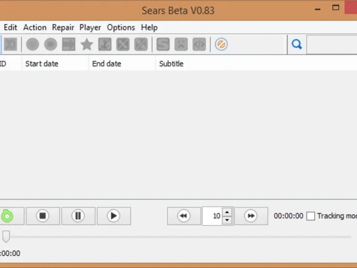Open the Help menu
Screen dimensions: 357x268
click(x=149, y=27)
